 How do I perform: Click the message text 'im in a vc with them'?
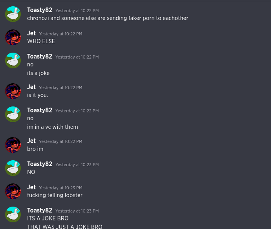(x=53, y=127)
